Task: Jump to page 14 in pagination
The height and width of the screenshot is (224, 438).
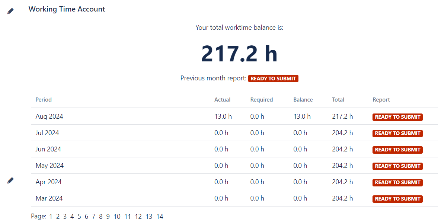Action: pos(160,217)
